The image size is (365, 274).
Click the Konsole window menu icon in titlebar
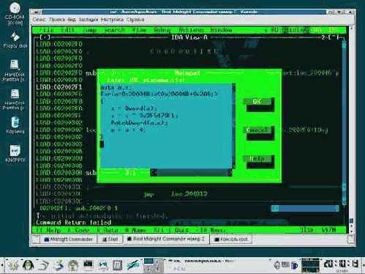[36, 12]
